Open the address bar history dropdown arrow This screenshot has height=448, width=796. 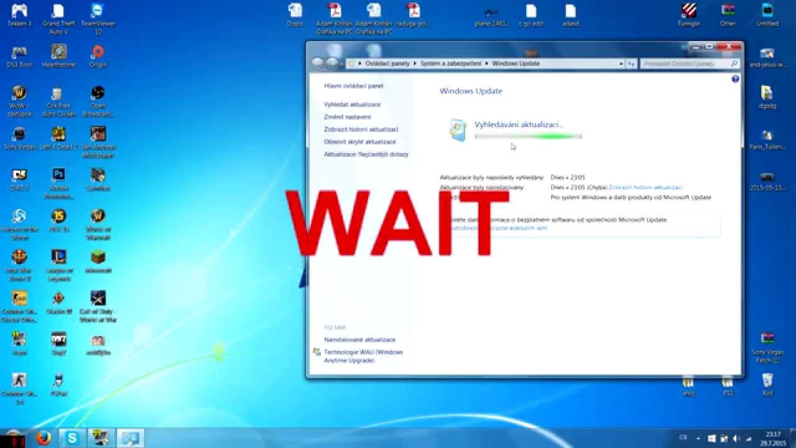click(621, 63)
